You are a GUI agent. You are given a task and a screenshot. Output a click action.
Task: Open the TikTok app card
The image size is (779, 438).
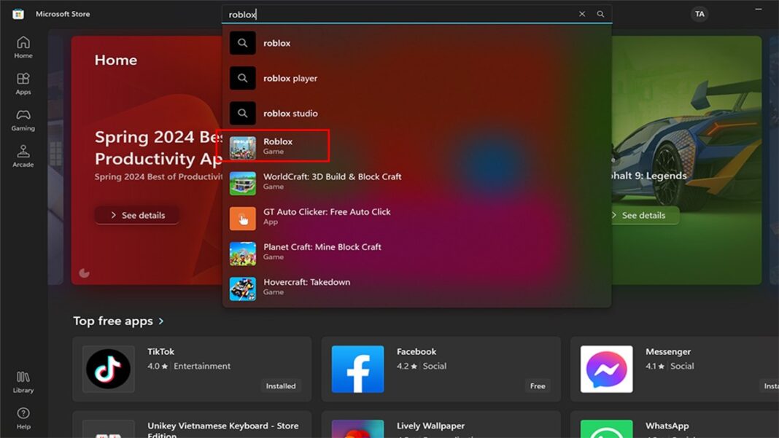point(191,366)
